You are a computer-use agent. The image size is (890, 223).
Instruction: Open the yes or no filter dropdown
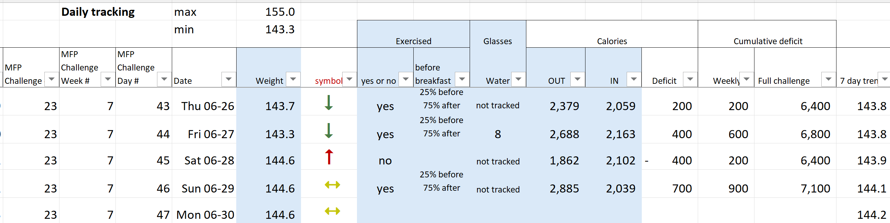point(406,79)
